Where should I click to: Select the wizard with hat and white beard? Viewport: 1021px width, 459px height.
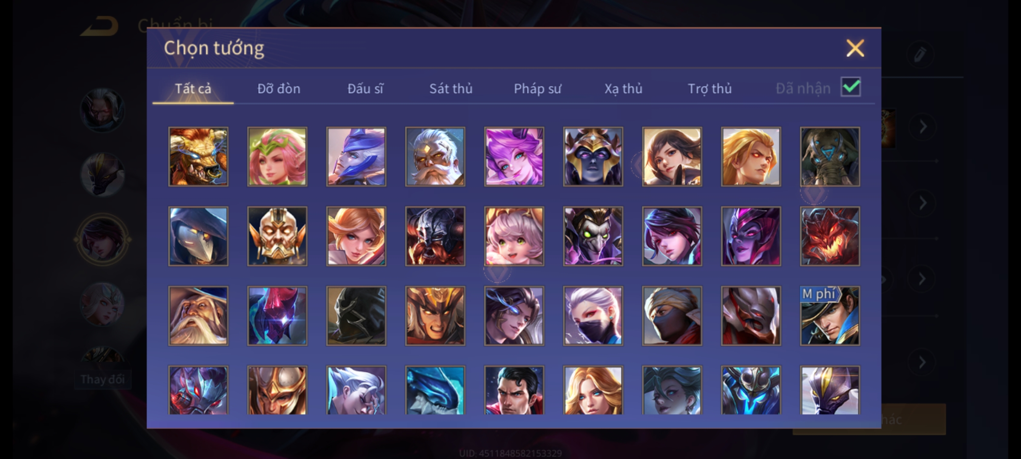point(198,316)
